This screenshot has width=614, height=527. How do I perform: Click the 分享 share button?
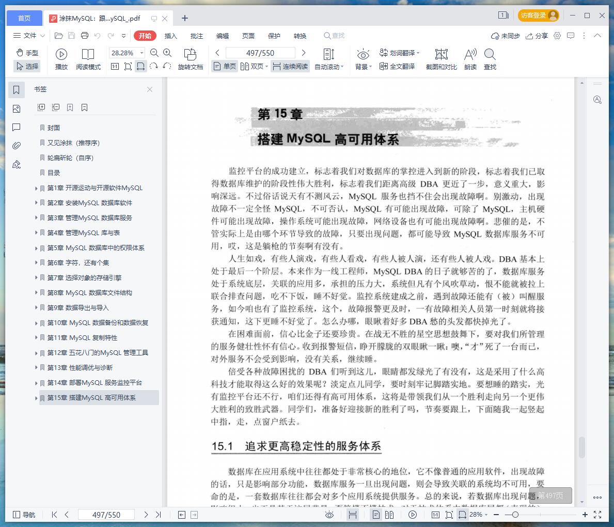537,36
